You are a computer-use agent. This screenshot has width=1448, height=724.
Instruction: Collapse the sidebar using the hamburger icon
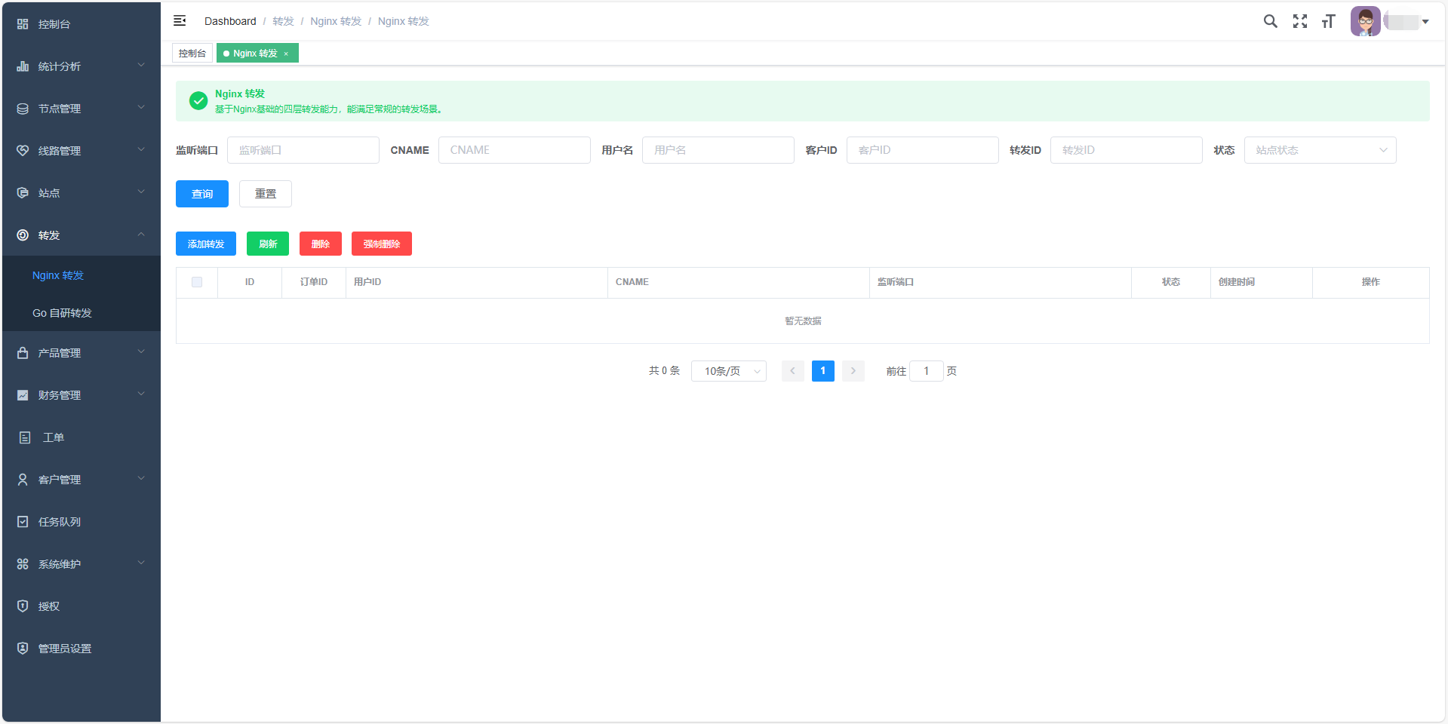pos(180,21)
